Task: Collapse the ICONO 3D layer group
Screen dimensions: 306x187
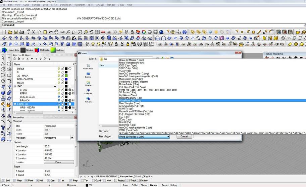Action: 15,104
